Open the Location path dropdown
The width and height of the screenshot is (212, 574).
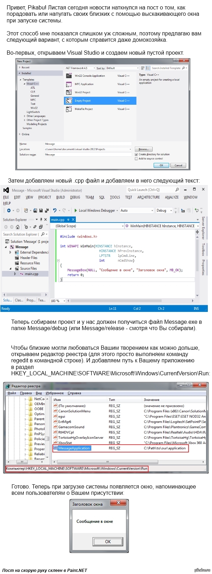(130, 149)
